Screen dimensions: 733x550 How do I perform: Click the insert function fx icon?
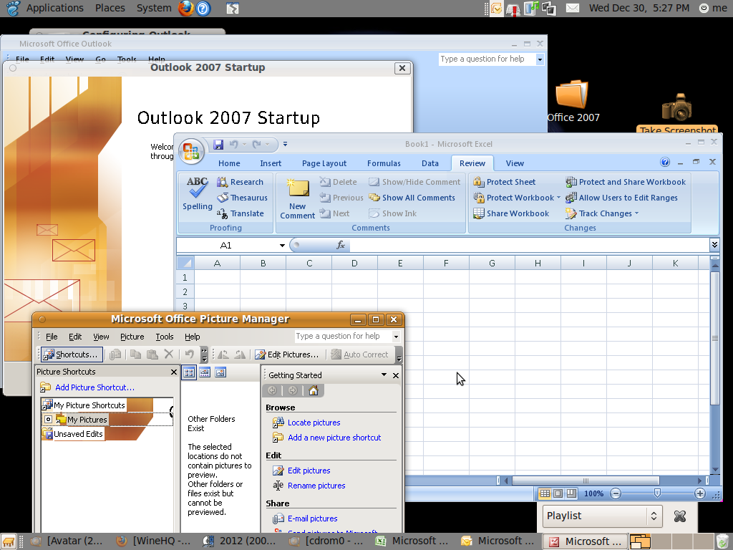341,245
